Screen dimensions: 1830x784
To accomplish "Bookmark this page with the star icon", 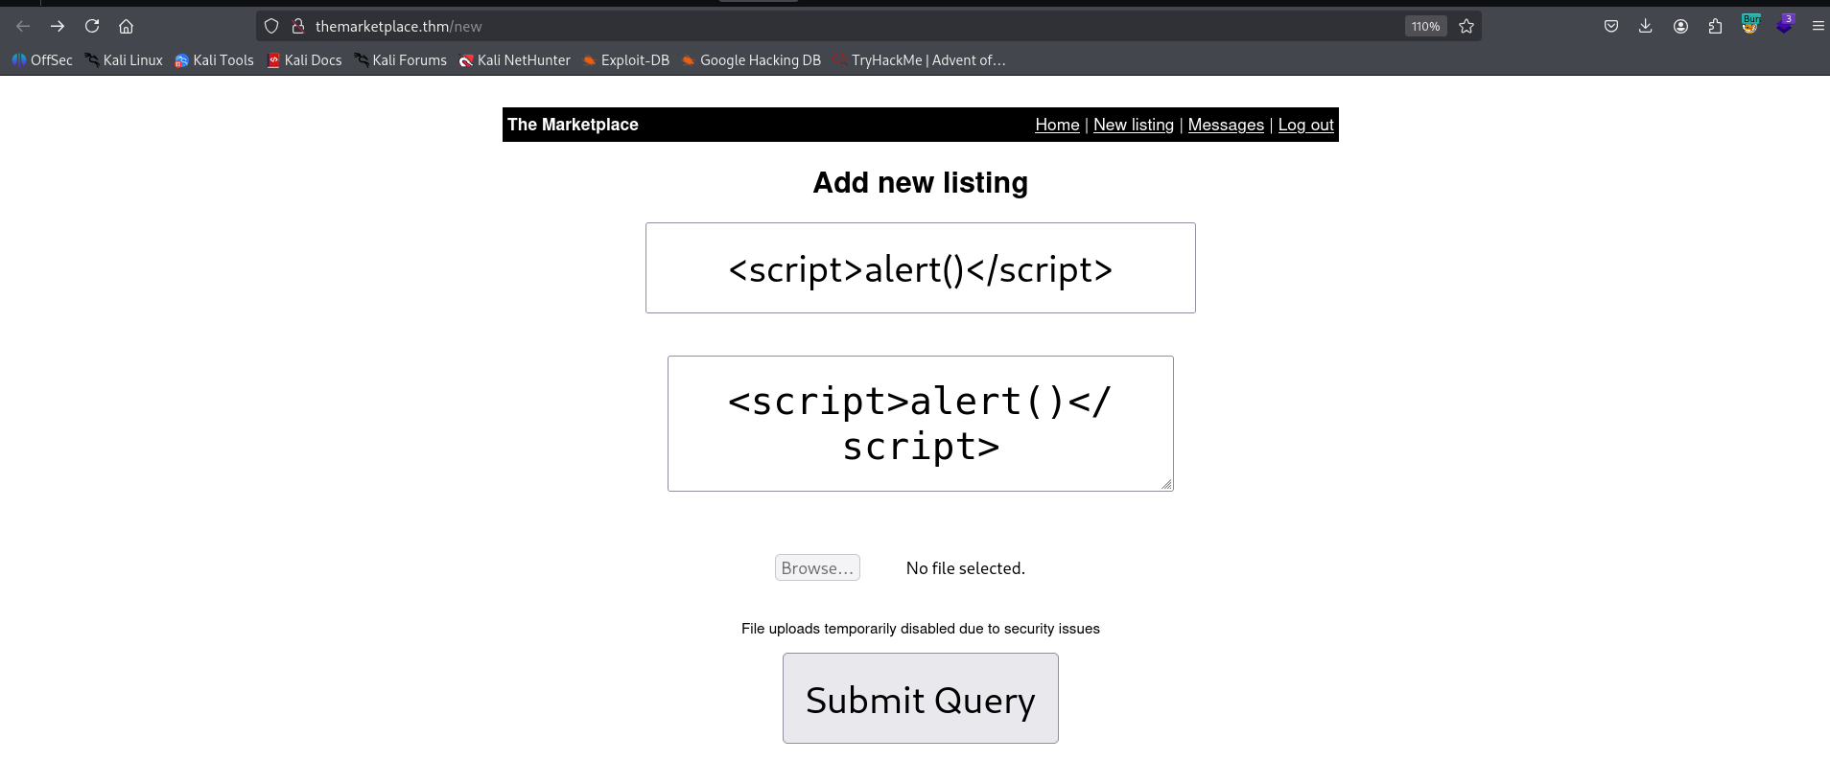I will coord(1466,26).
